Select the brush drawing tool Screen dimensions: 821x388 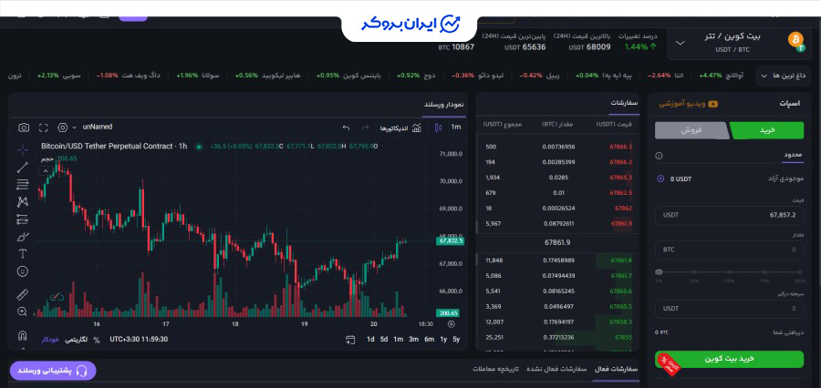click(x=23, y=237)
